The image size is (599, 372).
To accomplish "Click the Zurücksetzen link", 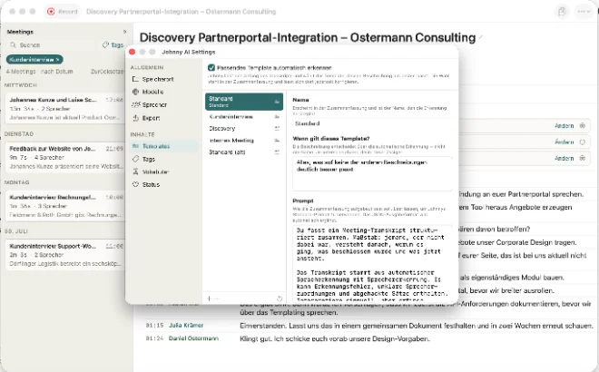I will click(x=107, y=72).
